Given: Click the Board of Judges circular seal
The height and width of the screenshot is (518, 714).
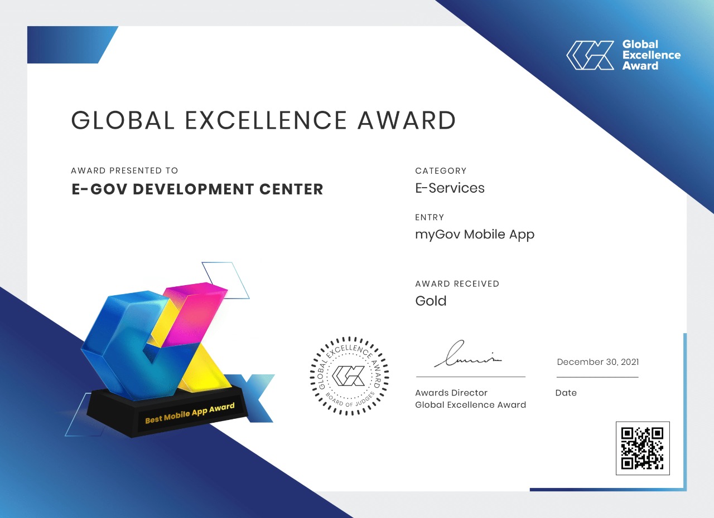Looking at the screenshot, I should click(x=350, y=375).
